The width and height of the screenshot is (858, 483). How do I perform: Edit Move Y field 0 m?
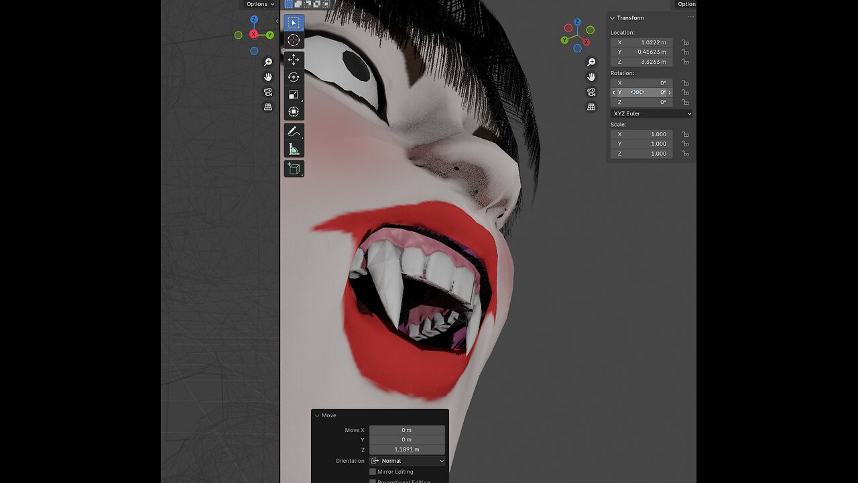(x=407, y=439)
